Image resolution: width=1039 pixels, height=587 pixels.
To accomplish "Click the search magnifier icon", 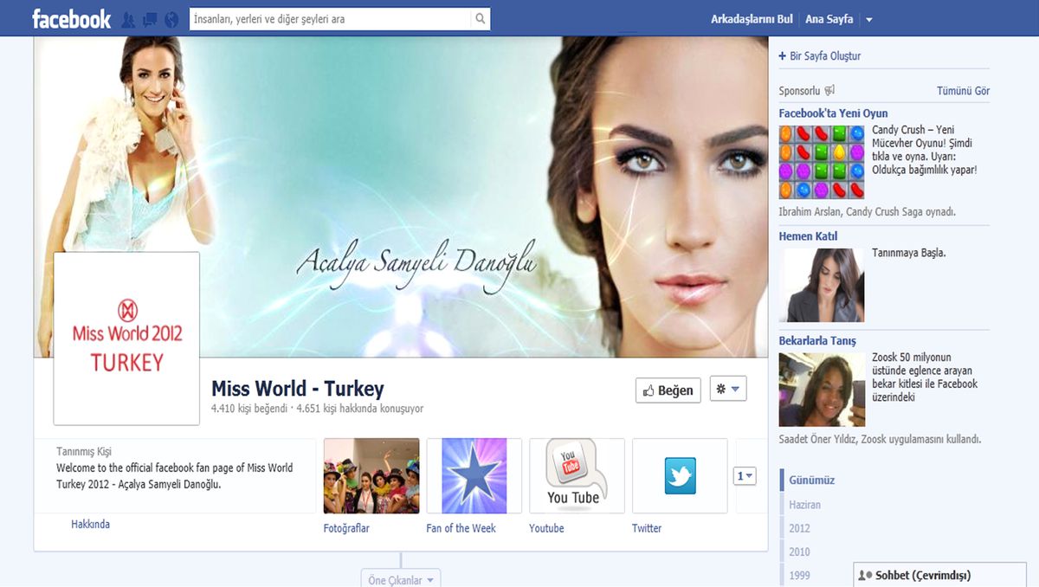I will (x=481, y=18).
